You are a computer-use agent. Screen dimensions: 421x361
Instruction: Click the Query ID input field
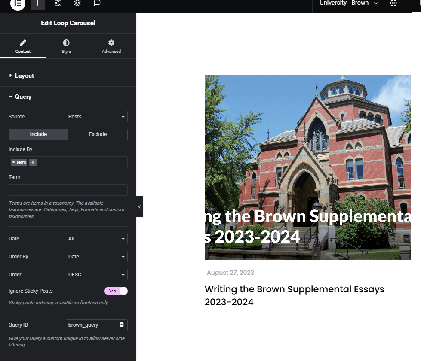pyautogui.click(x=91, y=325)
